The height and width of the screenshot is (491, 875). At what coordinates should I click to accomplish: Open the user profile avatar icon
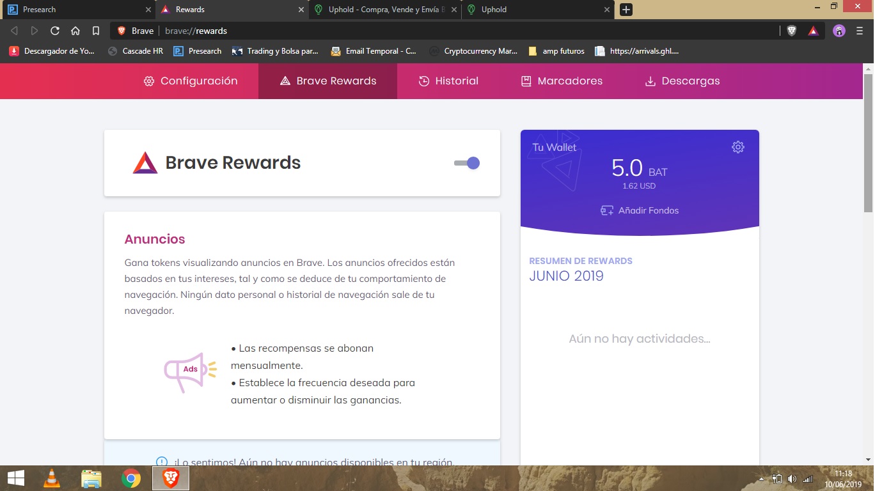click(839, 31)
